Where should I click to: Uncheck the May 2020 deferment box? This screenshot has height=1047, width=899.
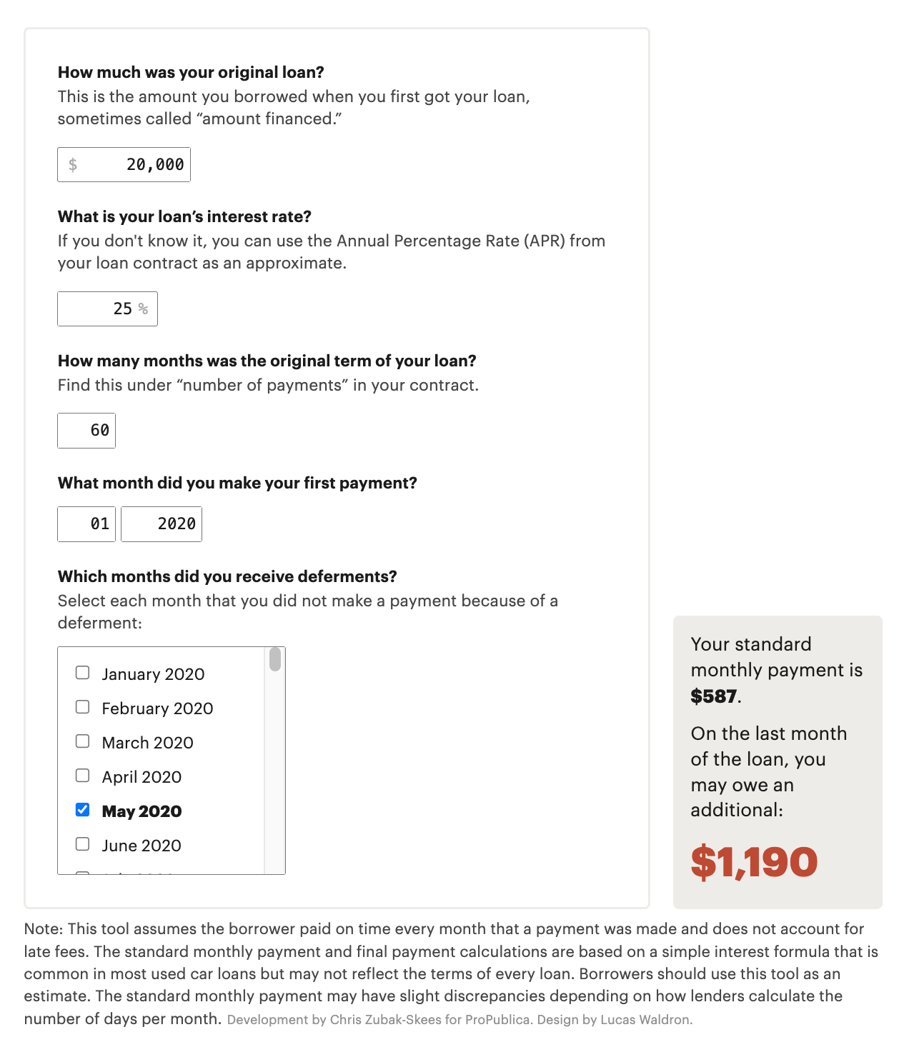(83, 810)
